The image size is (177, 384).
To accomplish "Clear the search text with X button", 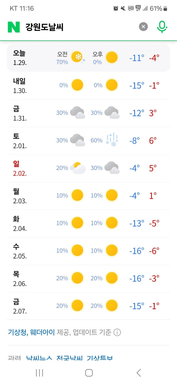I will 143,27.
